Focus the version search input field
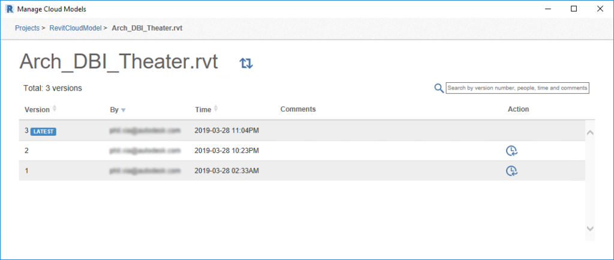 coord(517,88)
